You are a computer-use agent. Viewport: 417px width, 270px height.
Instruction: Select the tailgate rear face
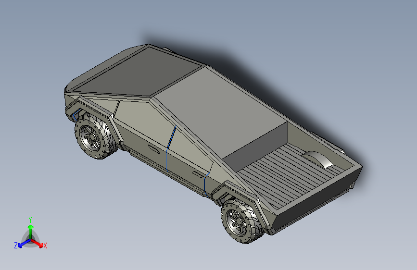[x=316, y=199]
